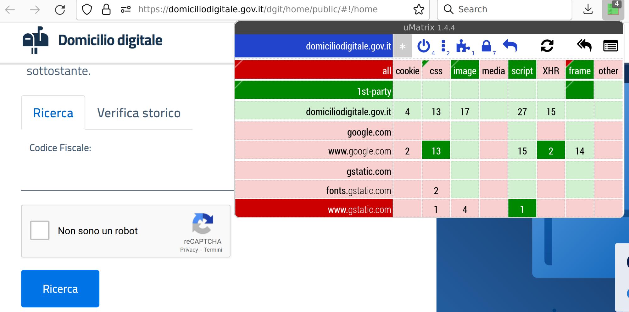Viewport: 629px width, 312px height.
Task: Switch to the Verifica storico tab
Action: (139, 113)
